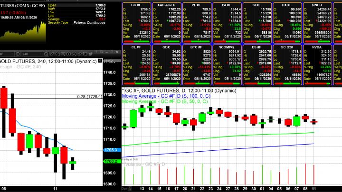Click Moving Average 100 blue legend label

166,96
